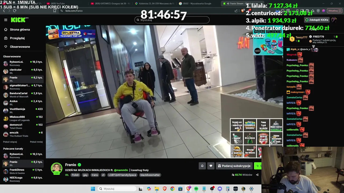Select the trans tag

pyautogui.click(x=95, y=175)
